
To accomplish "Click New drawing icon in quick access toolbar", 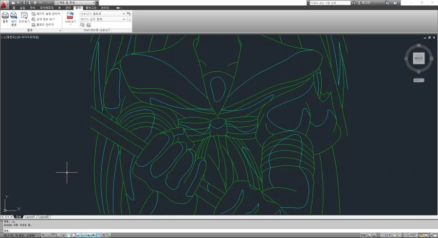I will [x=13, y=2].
